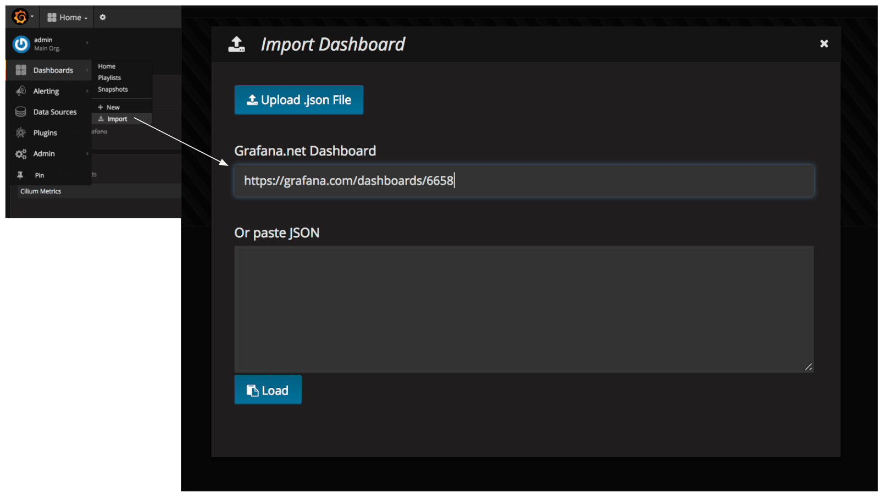This screenshot has width=887, height=499.
Task: Click the Plugins icon
Action: click(x=21, y=133)
